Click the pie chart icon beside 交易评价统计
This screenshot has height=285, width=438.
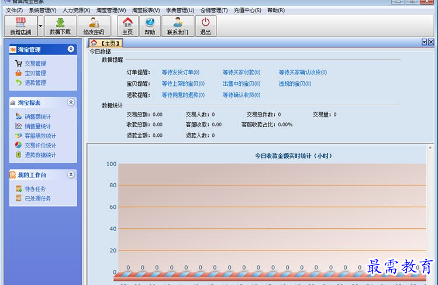[x=18, y=145]
